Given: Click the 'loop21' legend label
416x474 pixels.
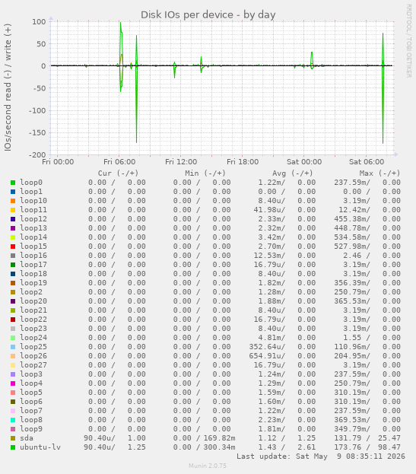Looking at the screenshot, I should coord(33,310).
